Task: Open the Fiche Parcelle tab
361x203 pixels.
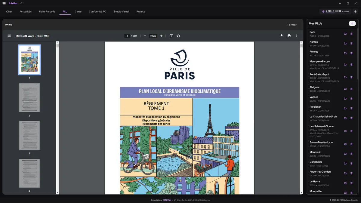Action: tap(47, 11)
